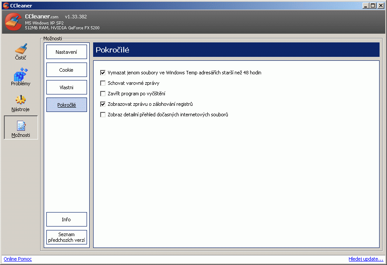This screenshot has width=387, height=265.
Task: Click the Pokročilé panel heading
Action: click(112, 50)
